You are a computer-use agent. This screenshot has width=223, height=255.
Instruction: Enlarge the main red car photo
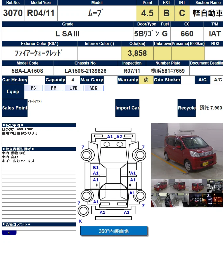(187, 151)
